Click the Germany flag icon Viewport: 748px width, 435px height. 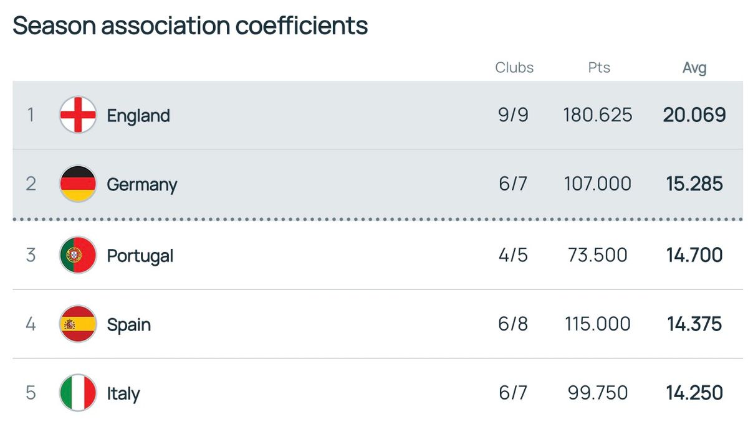point(78,184)
